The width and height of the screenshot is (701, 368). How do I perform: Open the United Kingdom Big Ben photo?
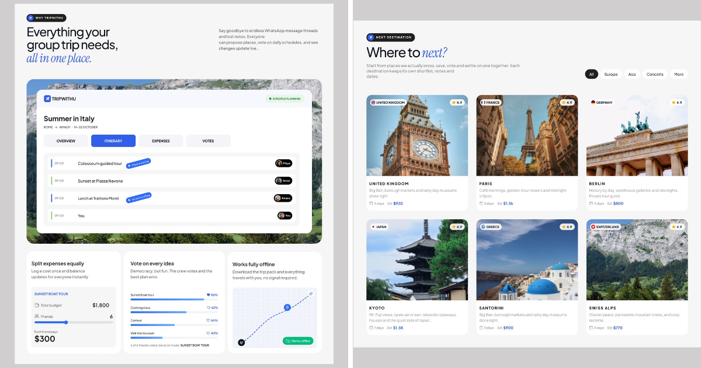[417, 135]
